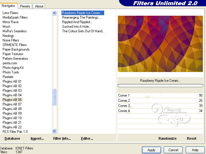Switch to the Navigator tab
Image resolution: width=206 pixels, height=154 pixels.
coord(8,6)
